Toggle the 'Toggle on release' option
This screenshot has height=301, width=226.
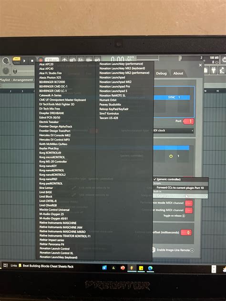click(184, 216)
